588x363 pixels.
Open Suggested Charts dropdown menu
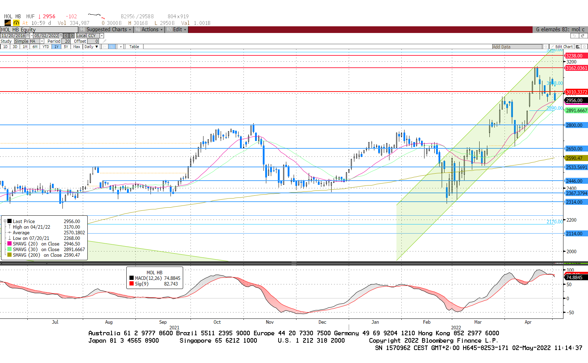coord(106,29)
